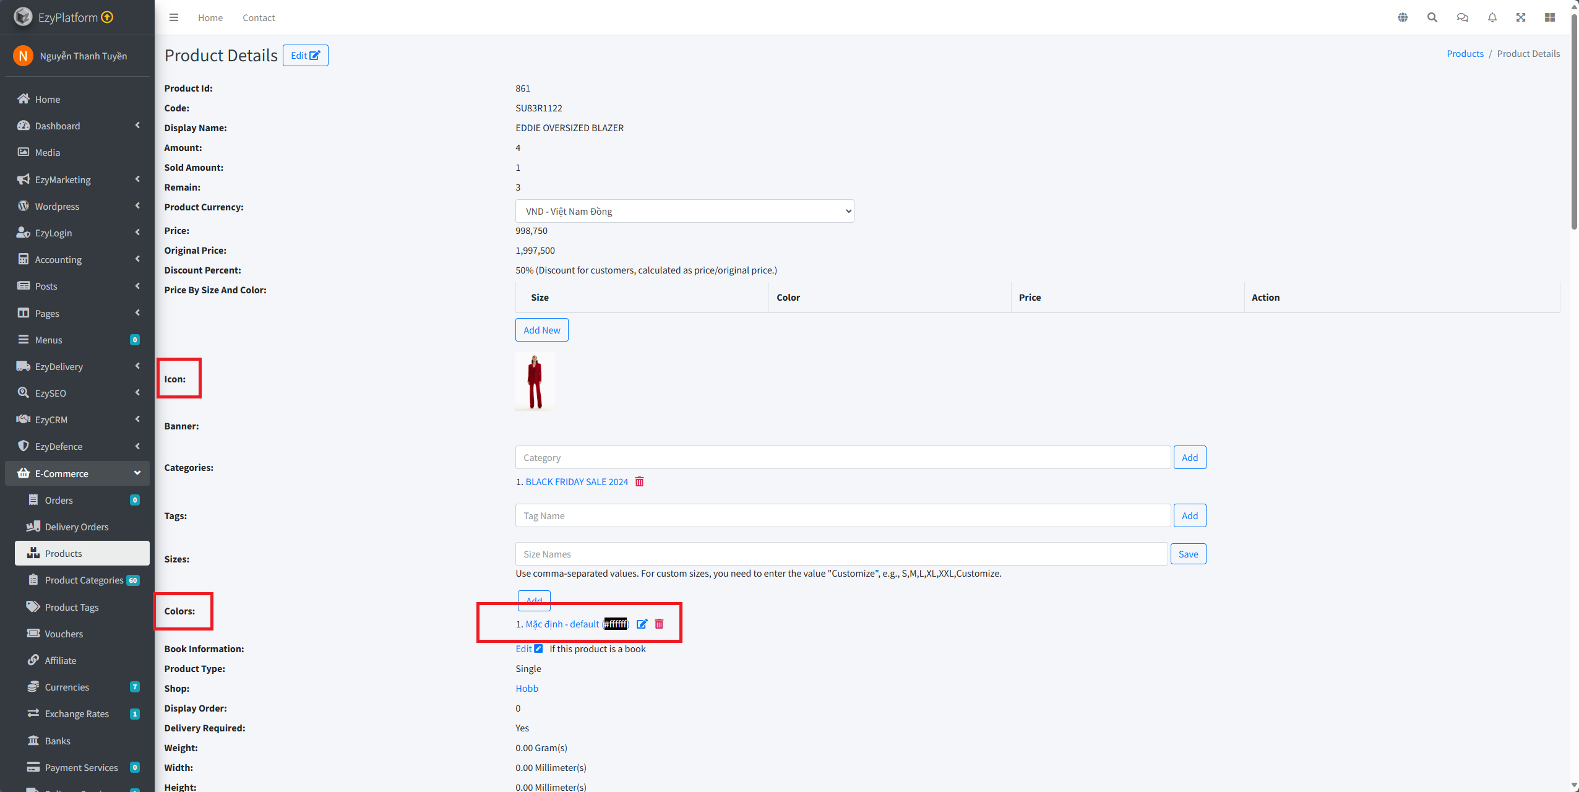Viewport: 1579px width, 792px height.
Task: Click the search magnifier icon
Action: tap(1432, 17)
